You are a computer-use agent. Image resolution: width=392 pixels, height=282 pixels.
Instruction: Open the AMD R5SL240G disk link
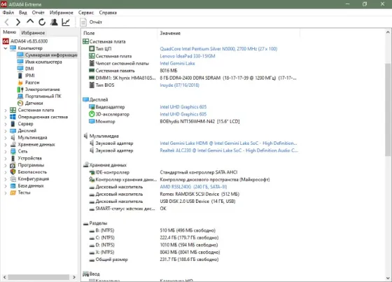pyautogui.click(x=193, y=187)
